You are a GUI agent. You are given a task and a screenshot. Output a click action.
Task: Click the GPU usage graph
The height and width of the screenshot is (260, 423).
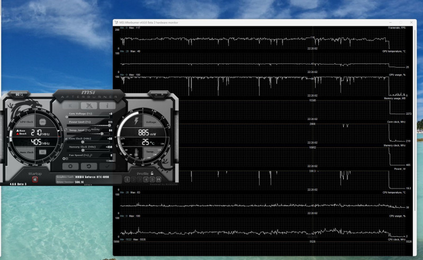coord(263,86)
